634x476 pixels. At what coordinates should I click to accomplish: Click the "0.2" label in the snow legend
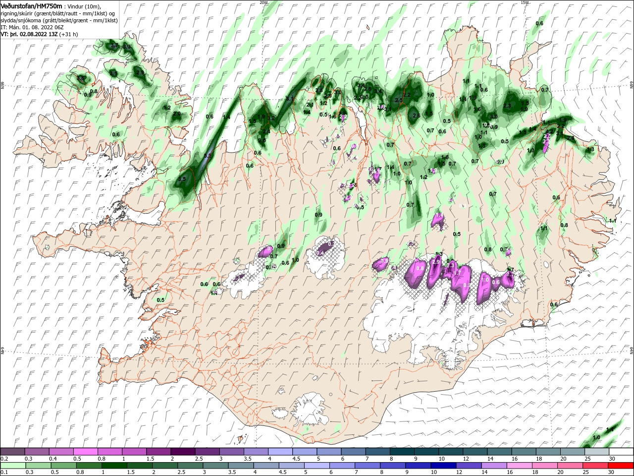point(4,459)
